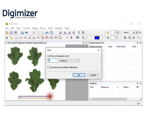
Task: Open an image file via folder icon
Action: (x=7, y=33)
